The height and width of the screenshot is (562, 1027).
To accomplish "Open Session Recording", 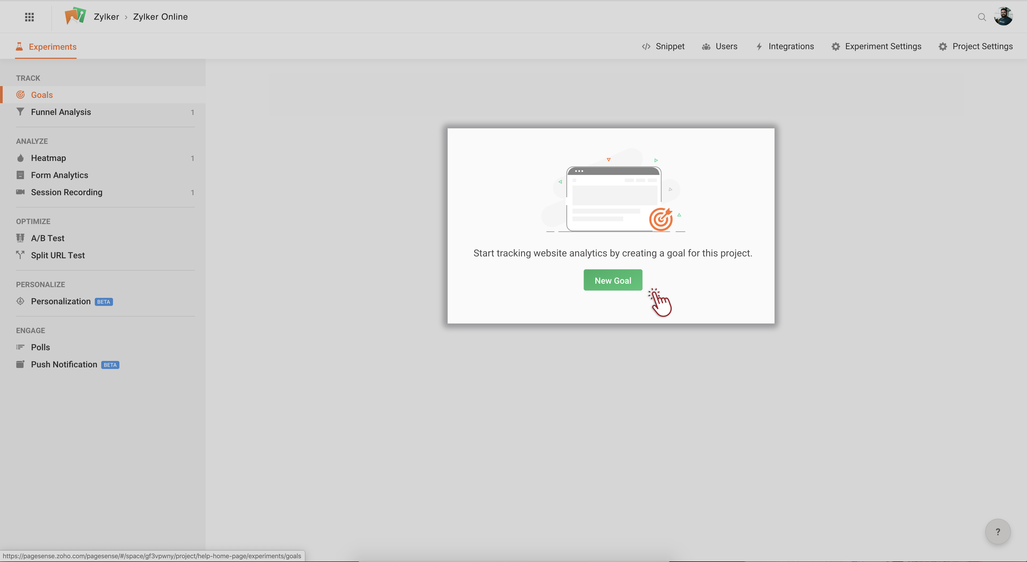I will (x=67, y=192).
